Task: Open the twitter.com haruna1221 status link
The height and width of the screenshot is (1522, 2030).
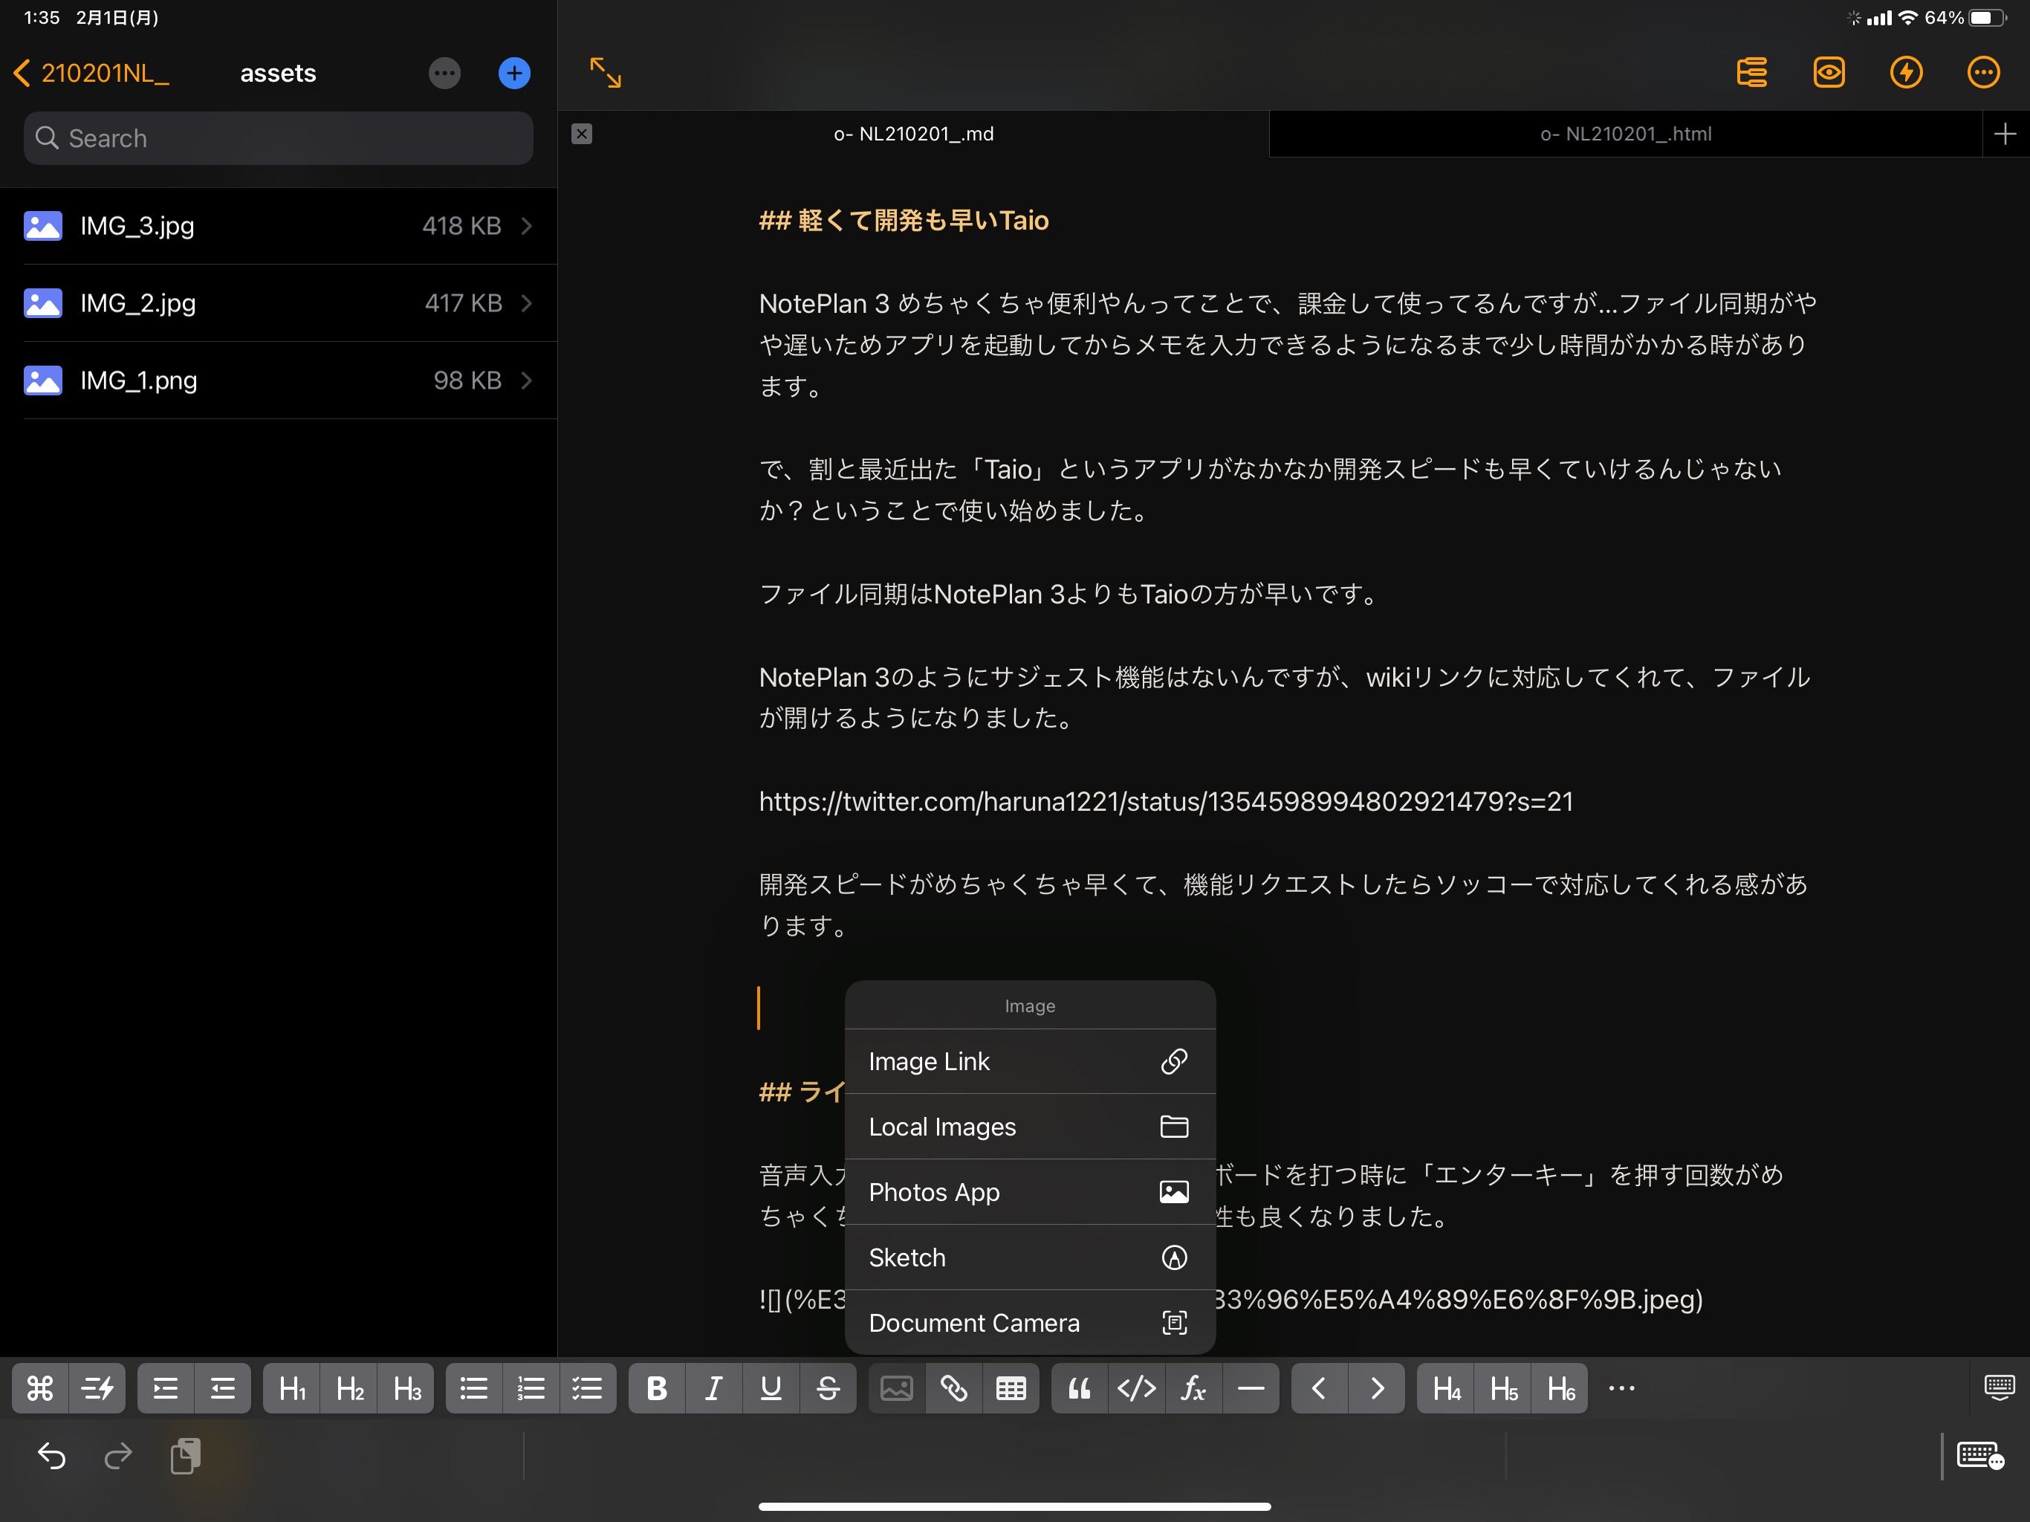Action: point(1166,801)
